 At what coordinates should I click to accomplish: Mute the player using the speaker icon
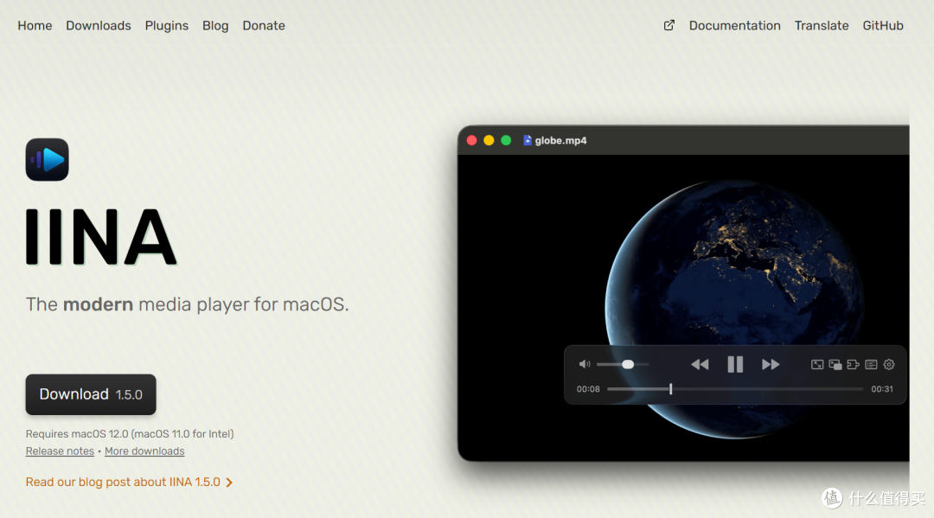pyautogui.click(x=585, y=364)
